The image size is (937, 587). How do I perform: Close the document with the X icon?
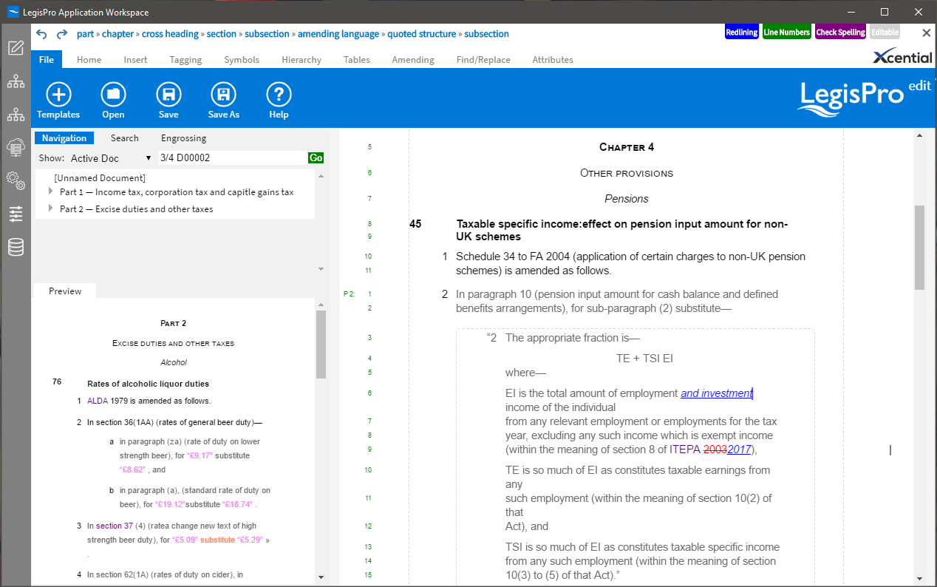click(x=926, y=33)
